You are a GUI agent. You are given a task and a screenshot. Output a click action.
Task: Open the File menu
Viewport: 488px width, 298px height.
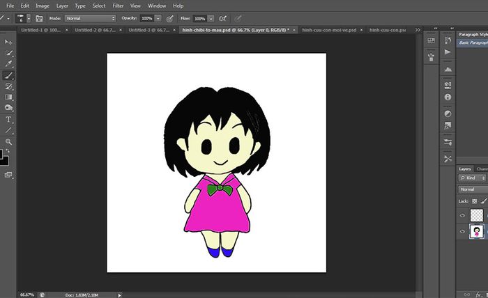[10, 6]
